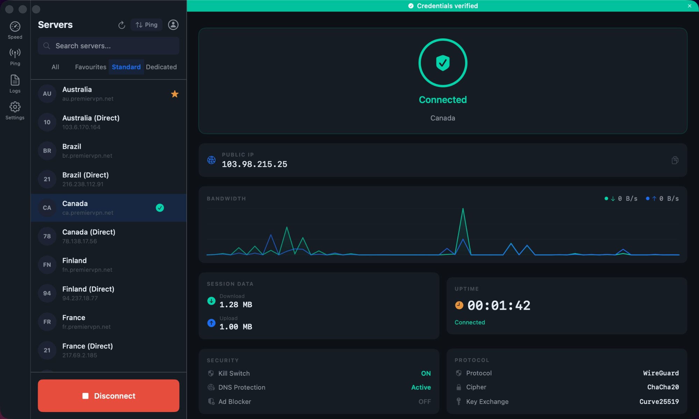Dismiss the Credentials verified banner

tap(689, 6)
